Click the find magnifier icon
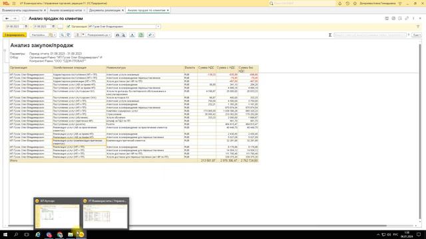This screenshot has height=239, width=426. 62,35
